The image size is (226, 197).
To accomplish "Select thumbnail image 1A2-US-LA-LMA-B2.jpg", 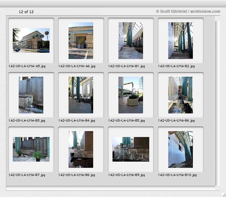I will pos(180,40).
